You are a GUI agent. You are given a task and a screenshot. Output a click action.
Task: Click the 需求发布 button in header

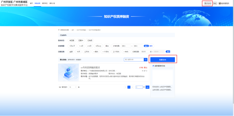pyautogui.click(x=208, y=3)
